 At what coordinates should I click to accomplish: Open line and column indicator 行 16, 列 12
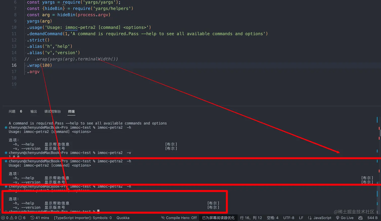[x=251, y=218]
